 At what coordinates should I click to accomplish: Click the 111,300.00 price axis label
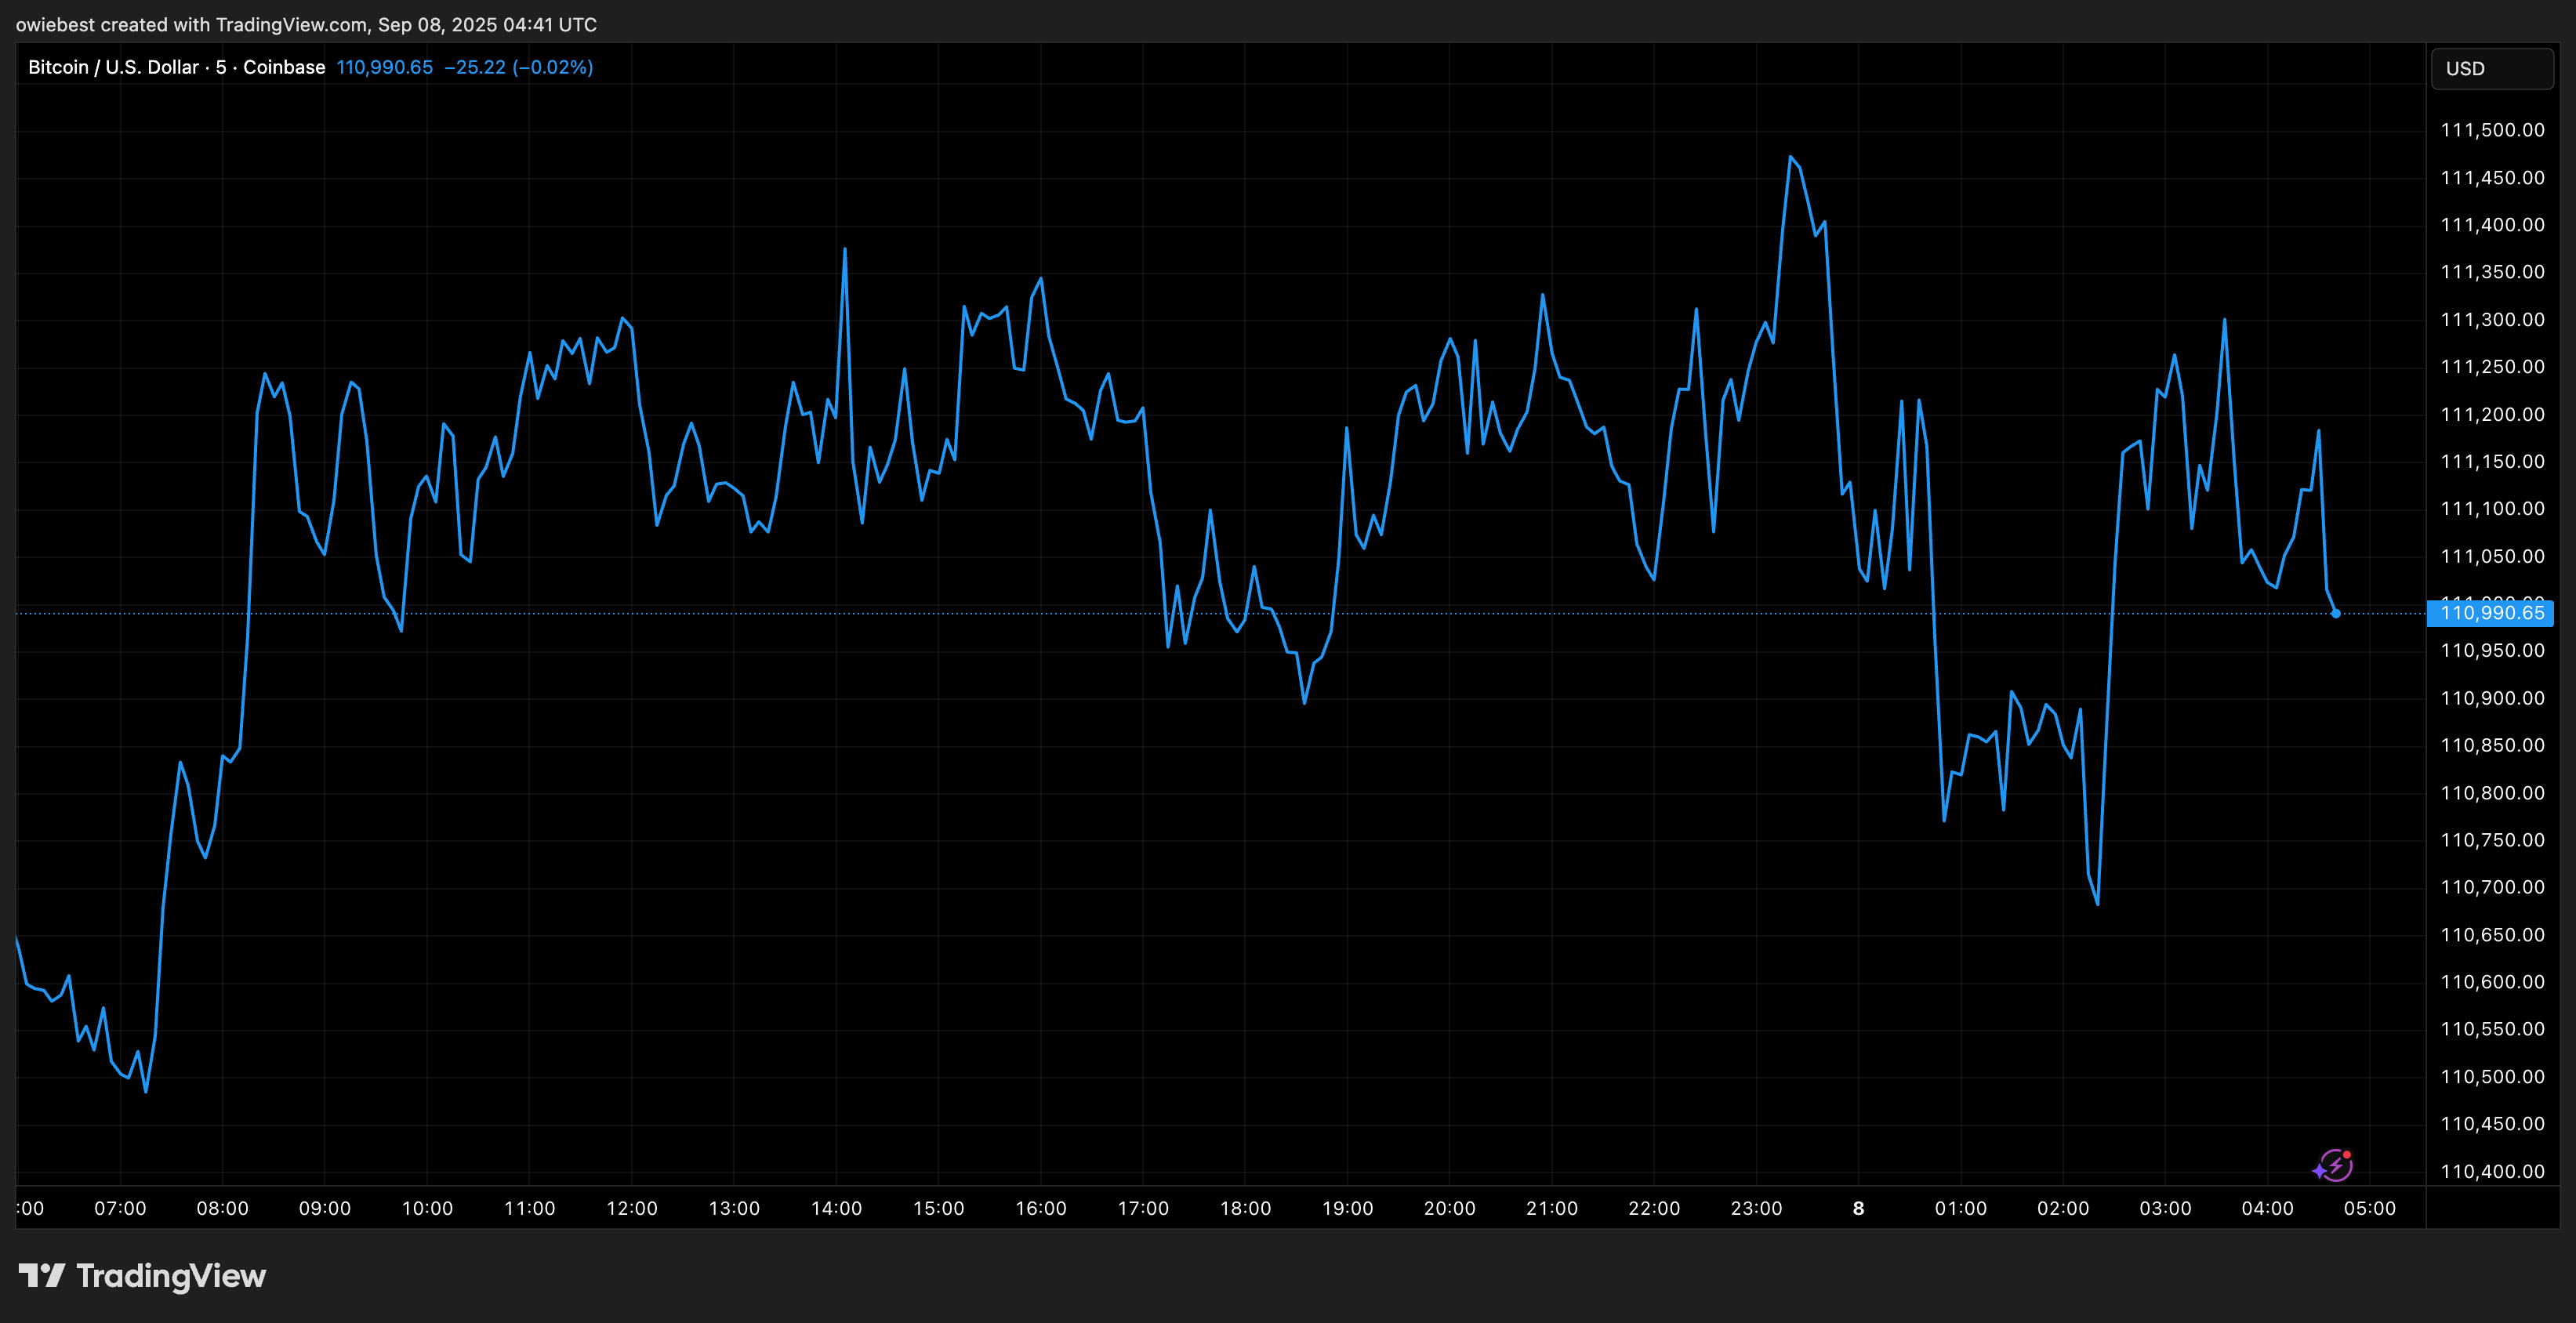coord(2492,320)
